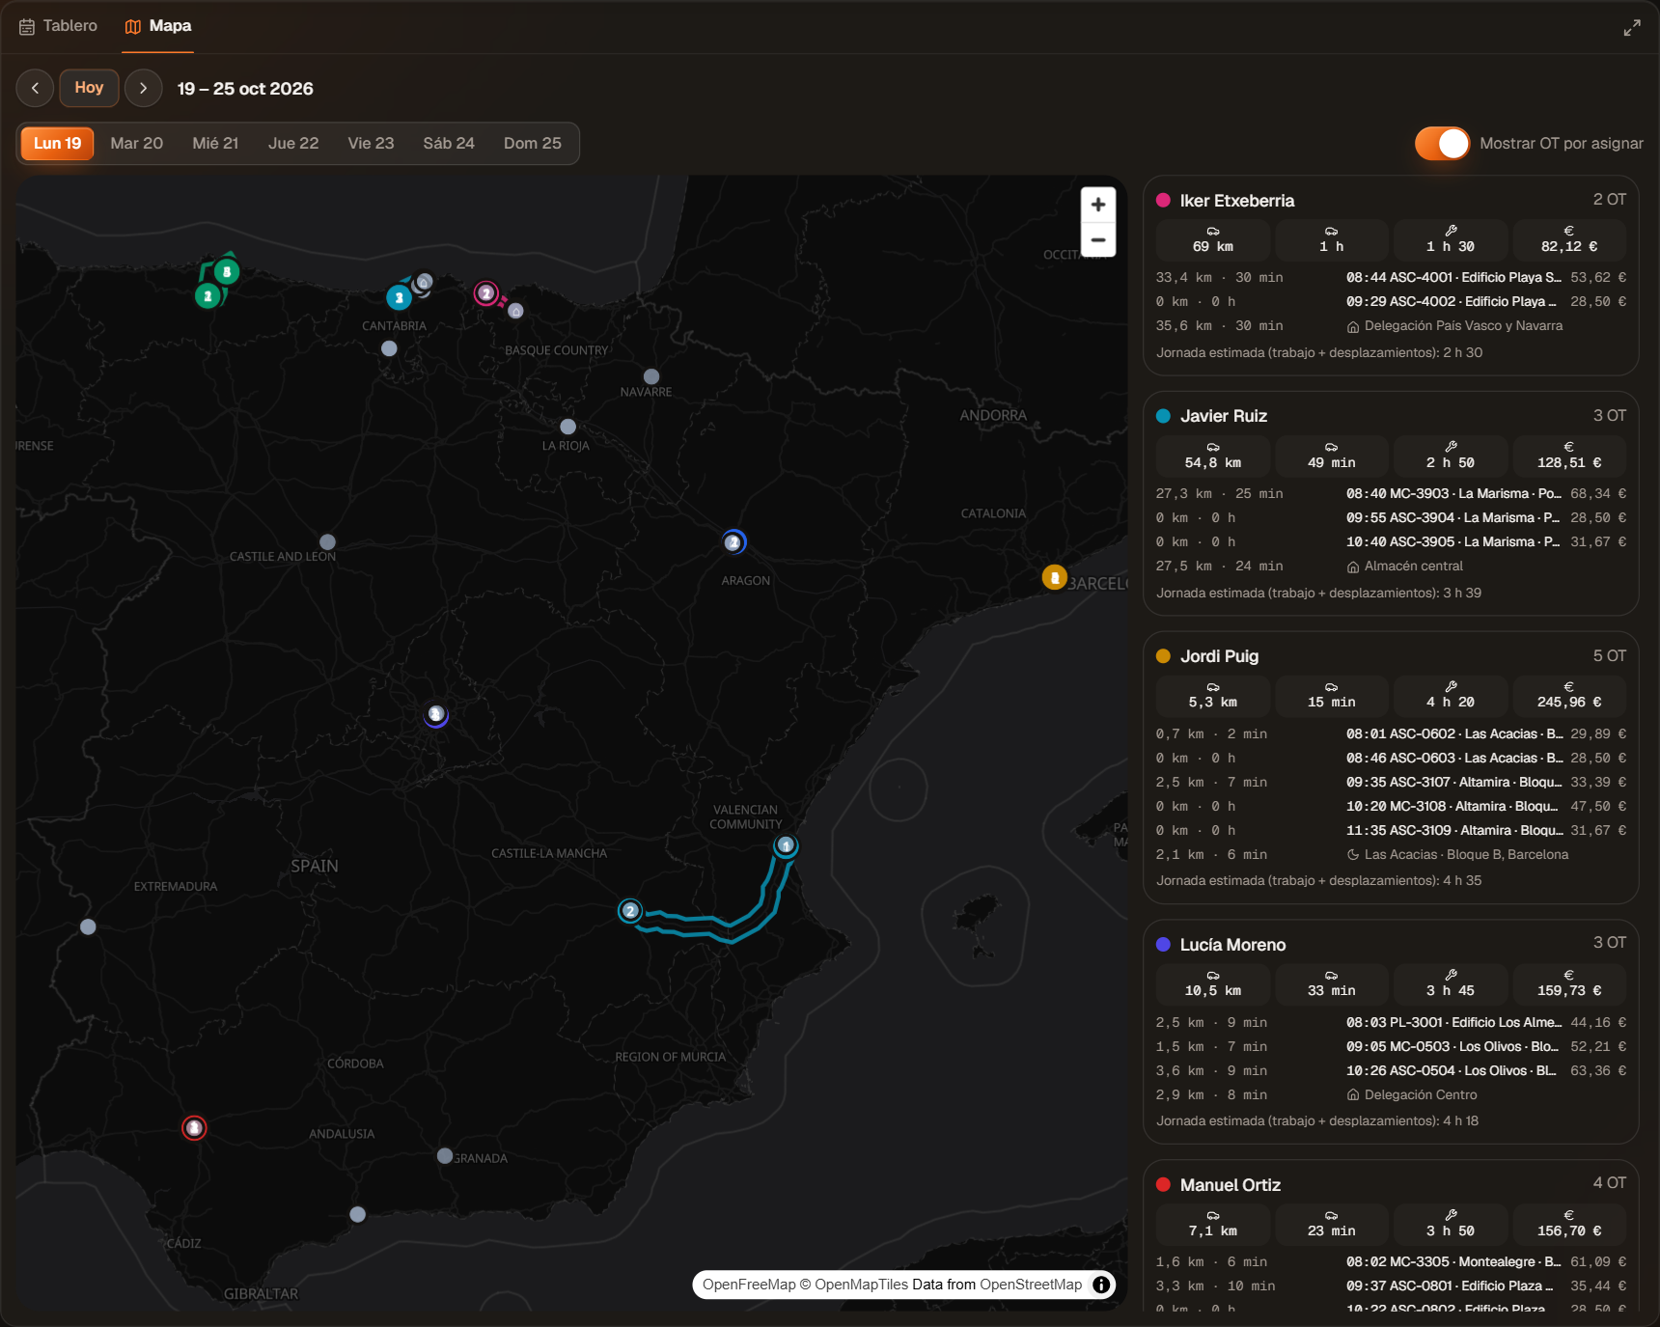The image size is (1660, 1327).
Task: Select Iker Etxeberria's pink color dot
Action: coord(1164,201)
